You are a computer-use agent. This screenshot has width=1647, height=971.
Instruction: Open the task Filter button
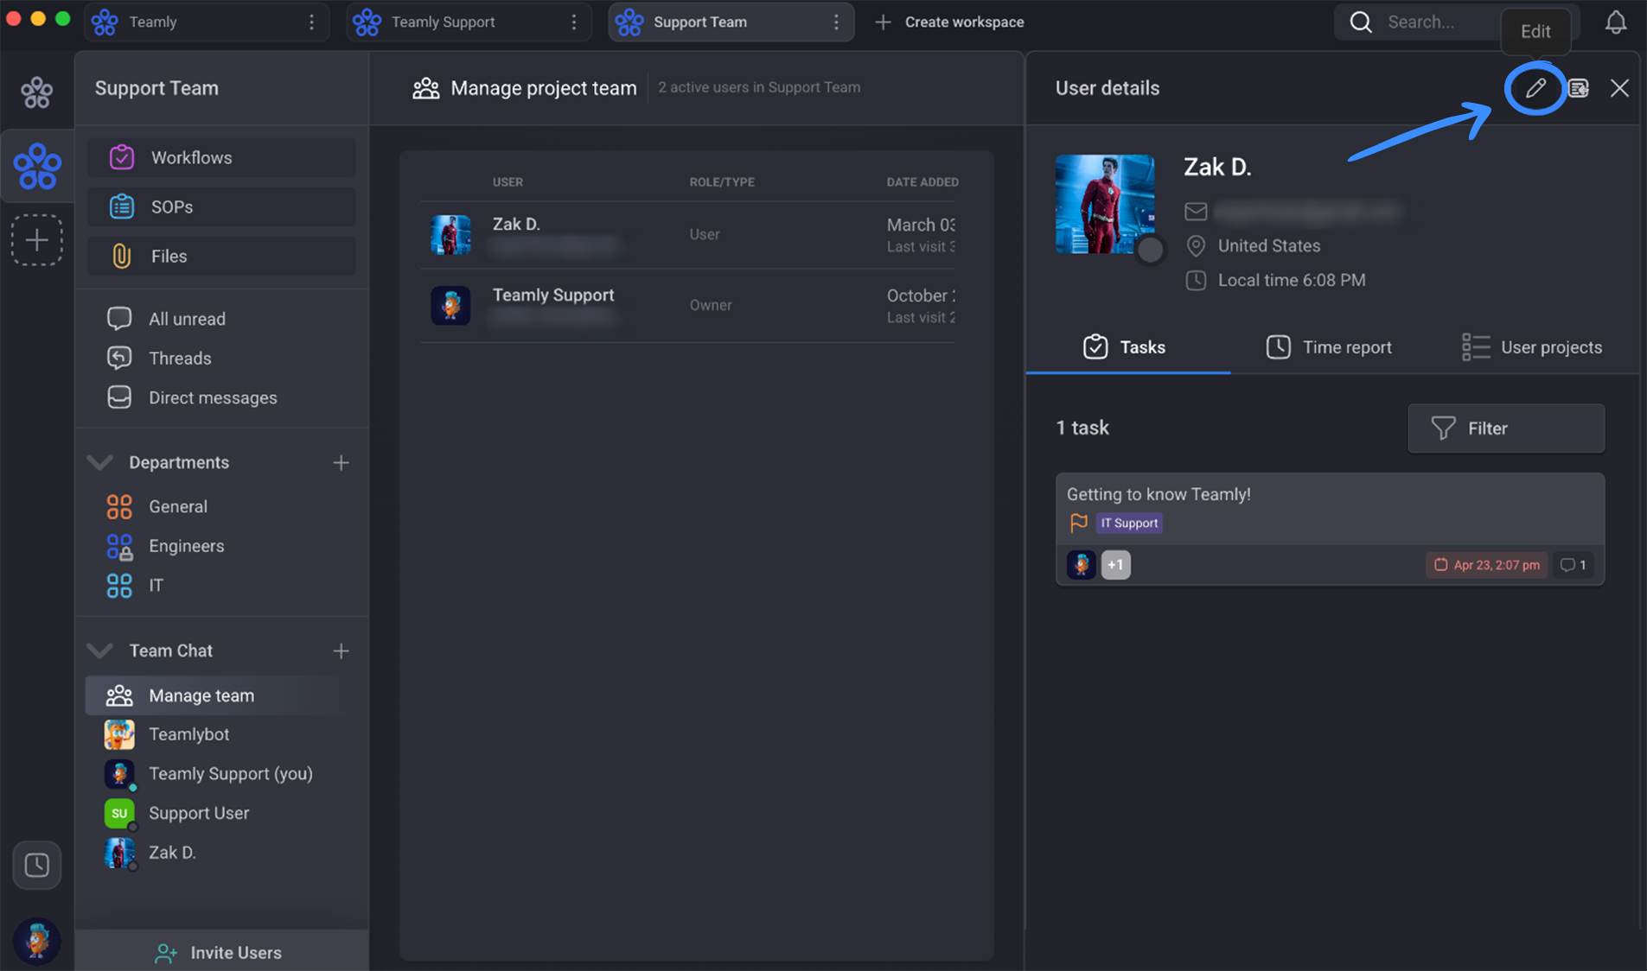pos(1506,428)
